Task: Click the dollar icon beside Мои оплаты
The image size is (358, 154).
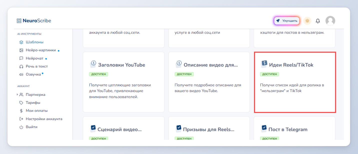Action: [x=21, y=111]
